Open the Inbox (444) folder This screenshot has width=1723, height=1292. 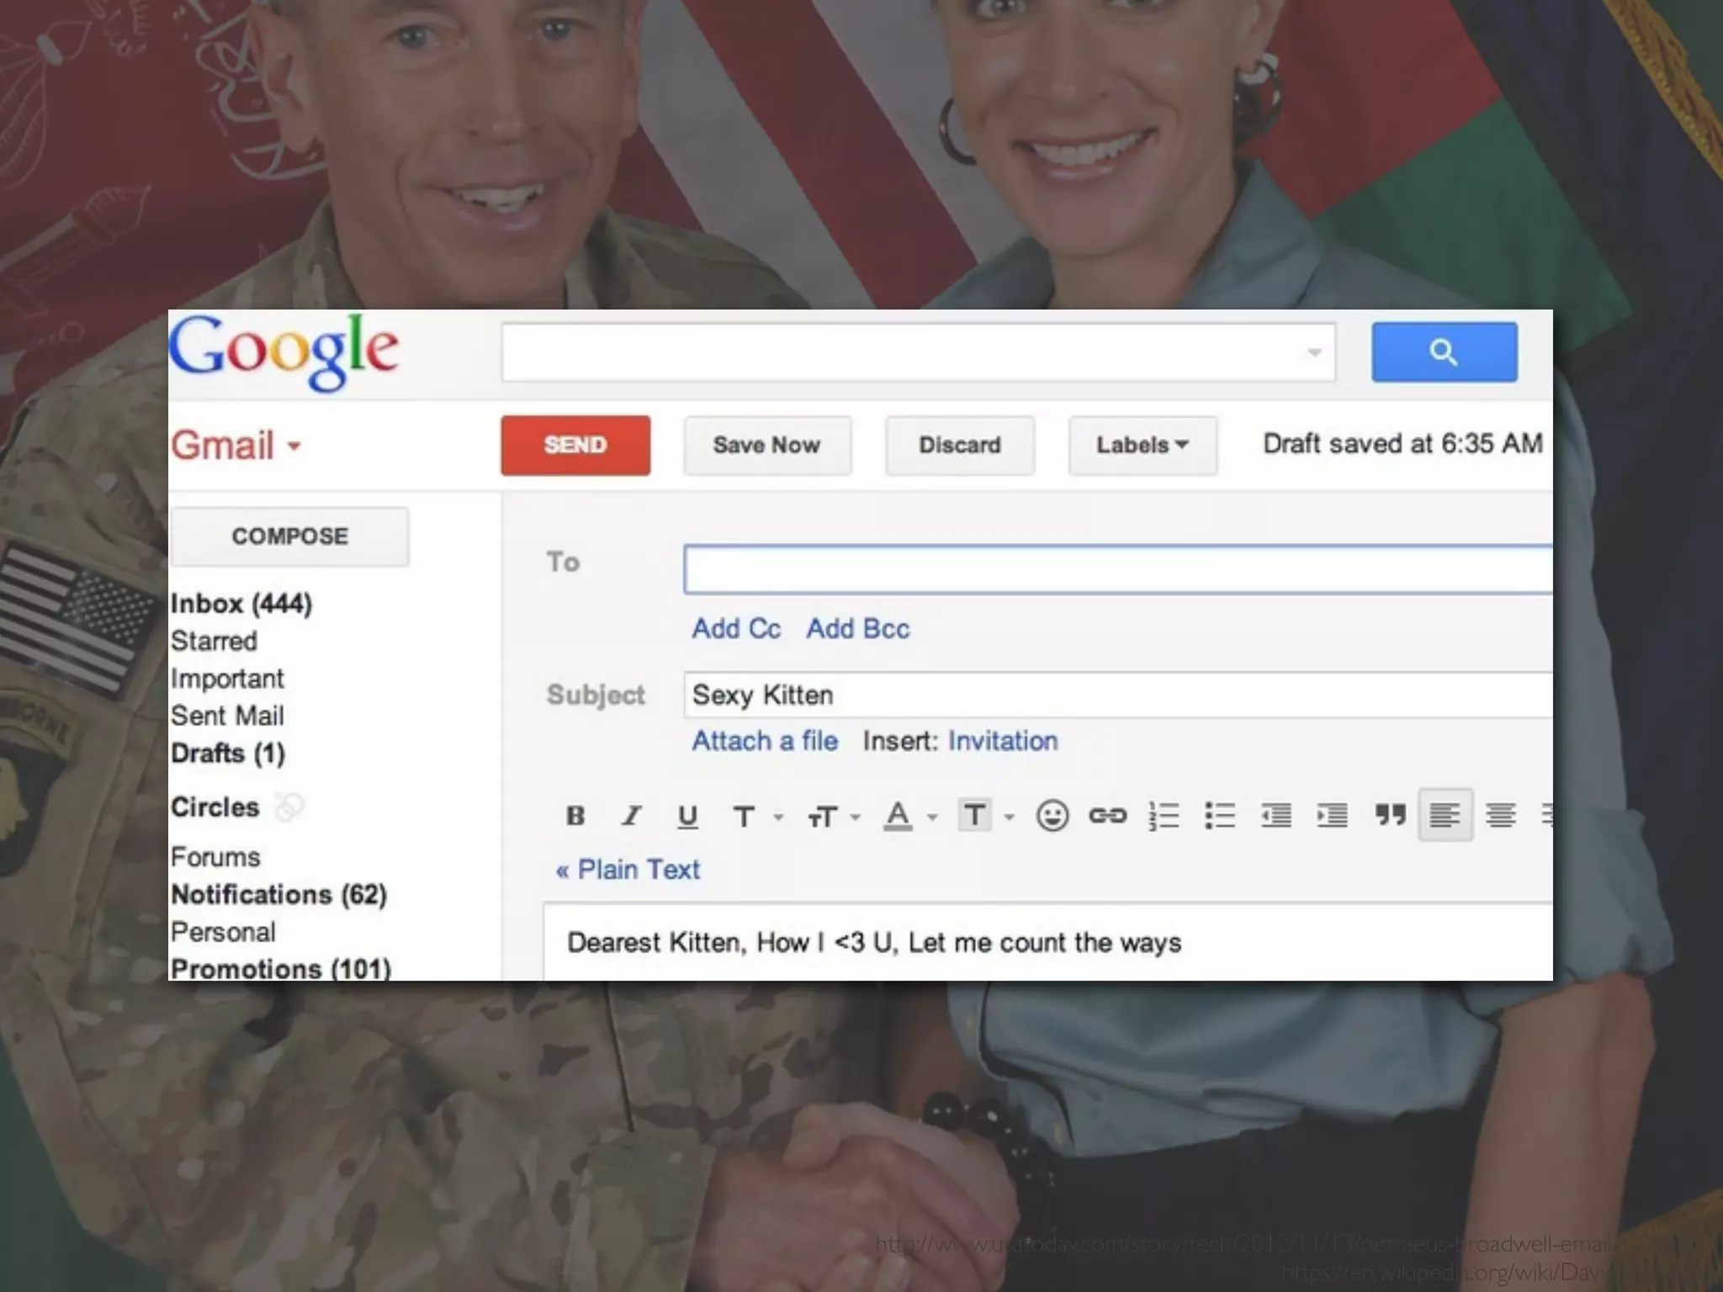tap(241, 603)
